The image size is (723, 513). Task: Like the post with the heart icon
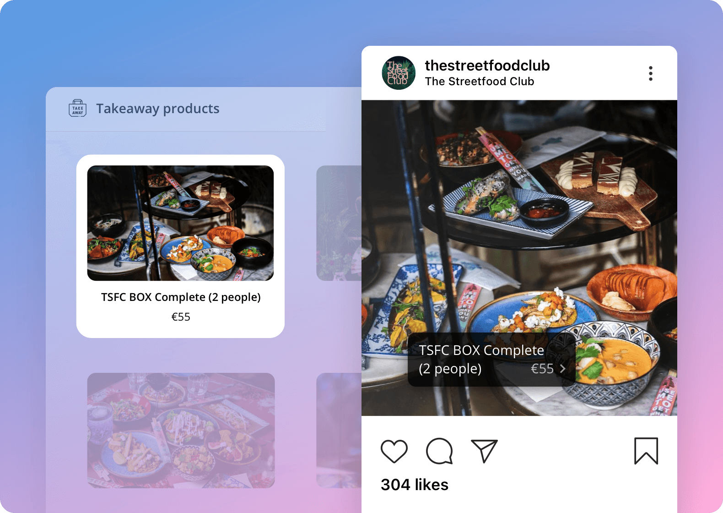click(x=394, y=451)
